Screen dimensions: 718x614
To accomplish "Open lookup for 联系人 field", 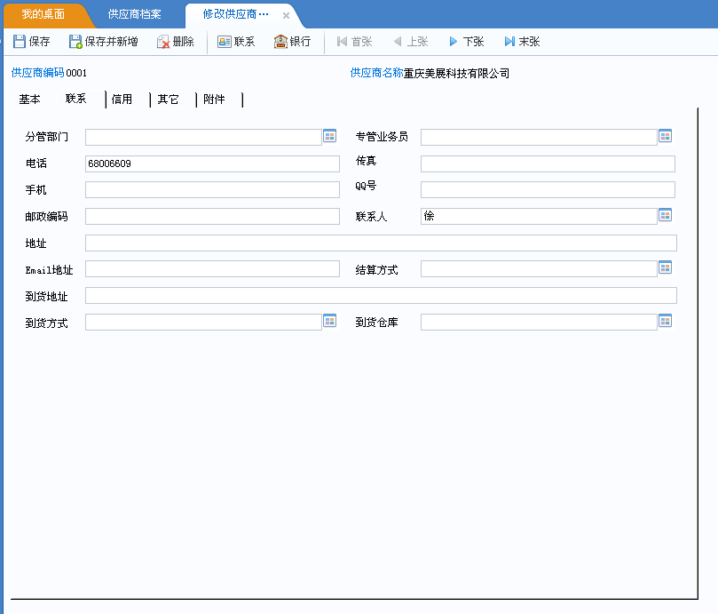I will (x=666, y=215).
